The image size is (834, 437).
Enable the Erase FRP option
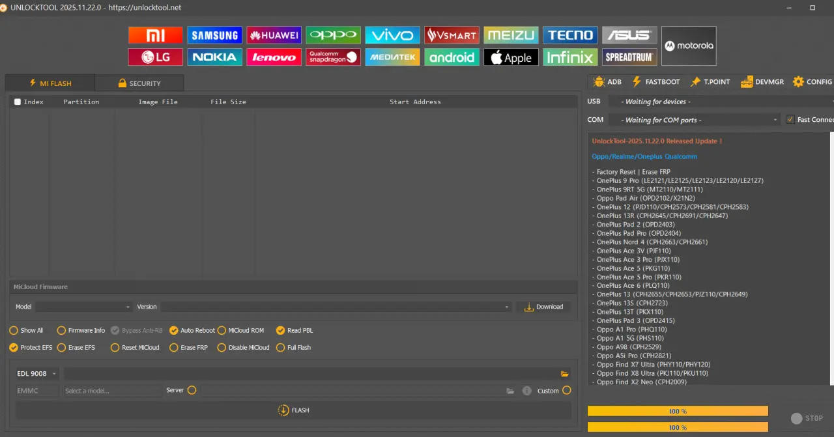[188, 347]
